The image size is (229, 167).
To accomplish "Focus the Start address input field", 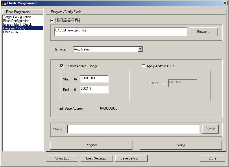I will tap(94, 79).
